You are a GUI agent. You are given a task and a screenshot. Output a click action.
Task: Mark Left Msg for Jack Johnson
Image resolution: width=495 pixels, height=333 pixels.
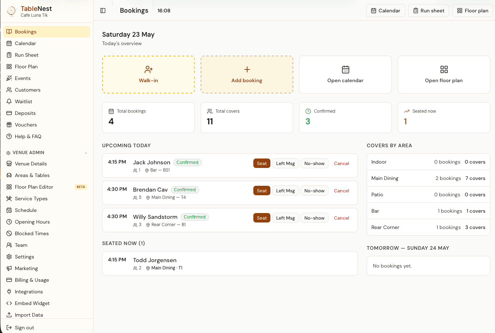[x=285, y=163]
